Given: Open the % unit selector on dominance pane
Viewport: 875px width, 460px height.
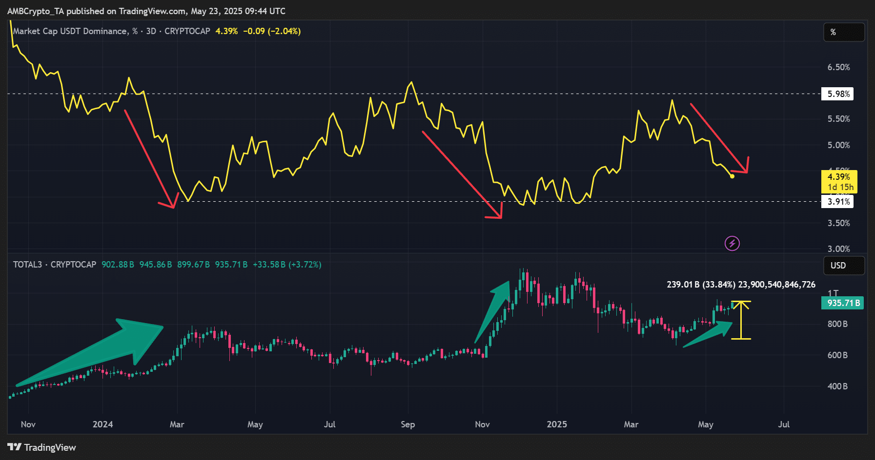Looking at the screenshot, I should click(844, 32).
